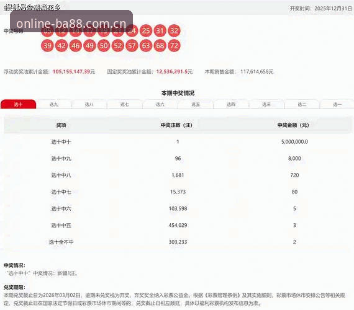
Task: Click the 选十中十 row label
Action: pyautogui.click(x=61, y=142)
